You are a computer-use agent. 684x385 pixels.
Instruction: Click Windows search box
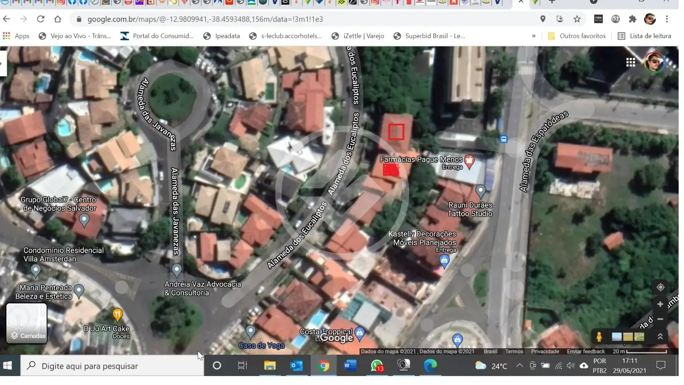coord(112,366)
